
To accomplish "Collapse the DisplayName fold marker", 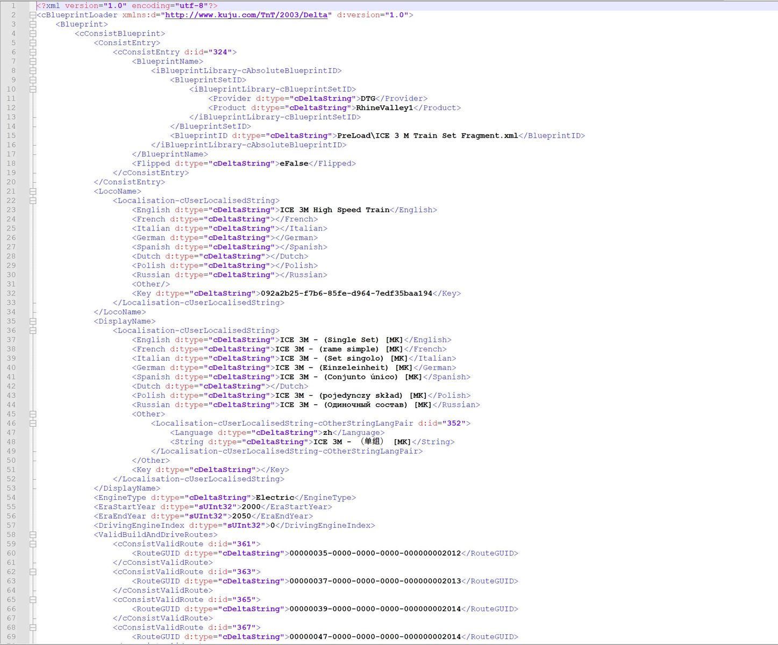I will click(x=33, y=321).
